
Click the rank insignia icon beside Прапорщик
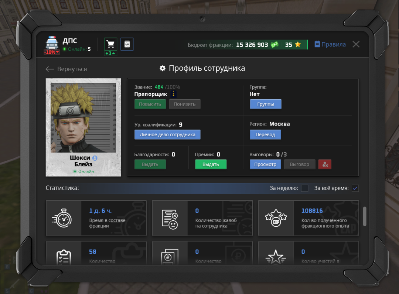174,94
